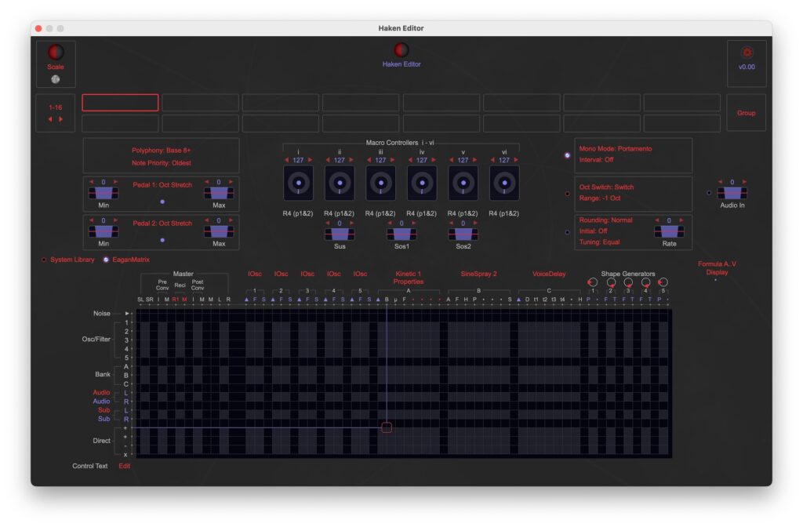Select the SineSpray 2 heading
Viewport: 803px width, 527px height.
(478, 274)
